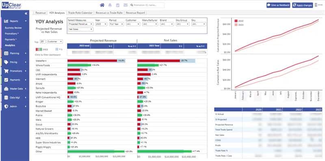Expand the Pricing menu arrow
The height and width of the screenshot is (161, 325).
(26, 62)
